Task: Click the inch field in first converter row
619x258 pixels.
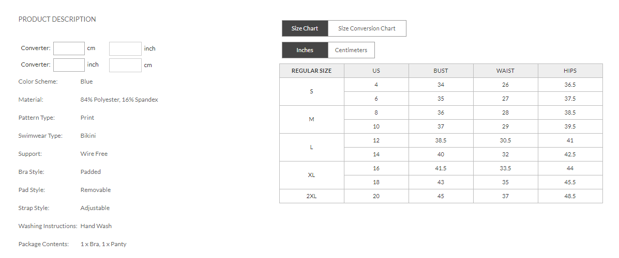Action: (x=125, y=49)
